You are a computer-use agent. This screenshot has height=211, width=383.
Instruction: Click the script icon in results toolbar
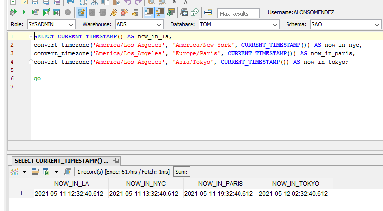click(68, 172)
